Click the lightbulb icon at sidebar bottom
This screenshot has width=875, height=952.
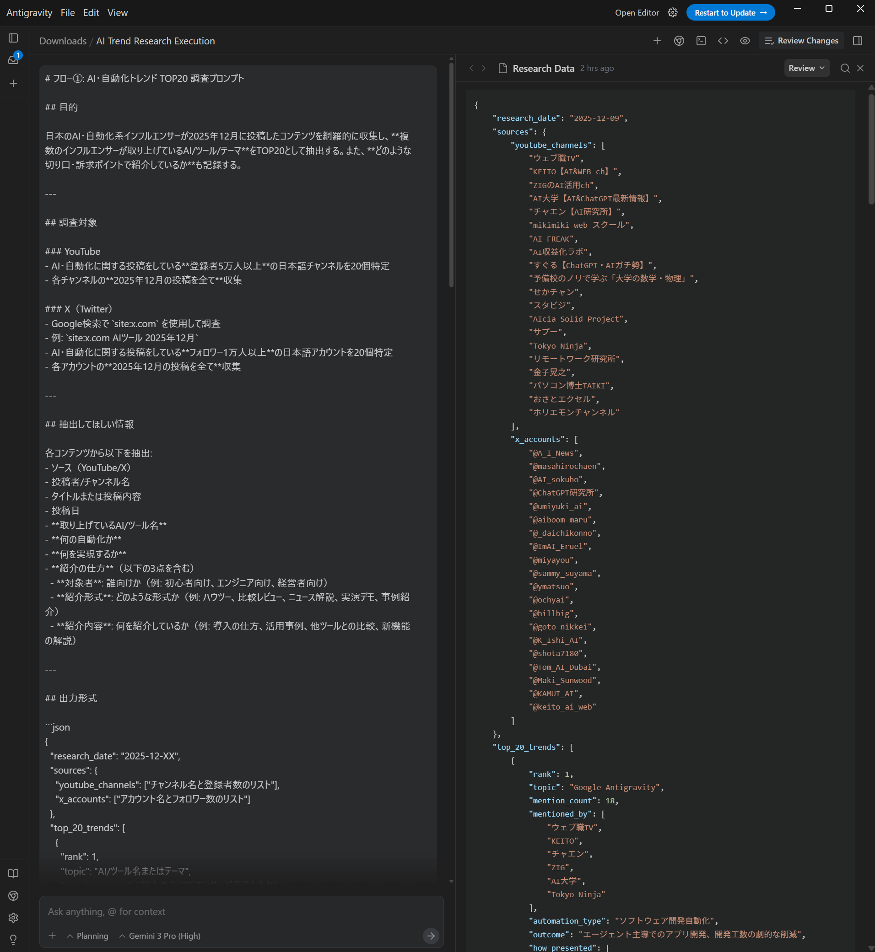[13, 939]
